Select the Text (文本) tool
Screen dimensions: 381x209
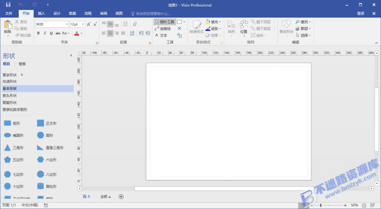click(161, 35)
